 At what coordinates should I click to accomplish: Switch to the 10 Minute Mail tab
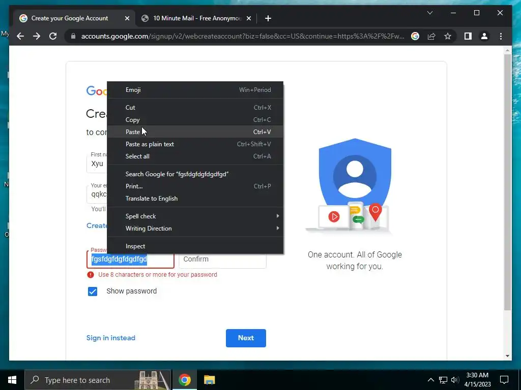point(196,18)
